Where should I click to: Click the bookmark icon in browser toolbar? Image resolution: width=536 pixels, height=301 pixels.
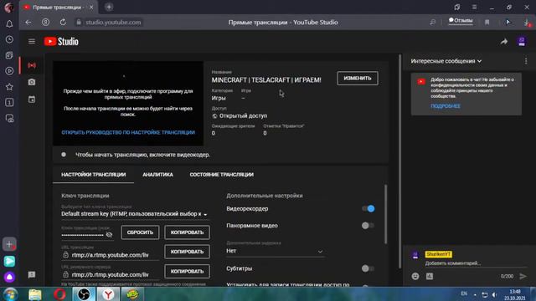[487, 23]
